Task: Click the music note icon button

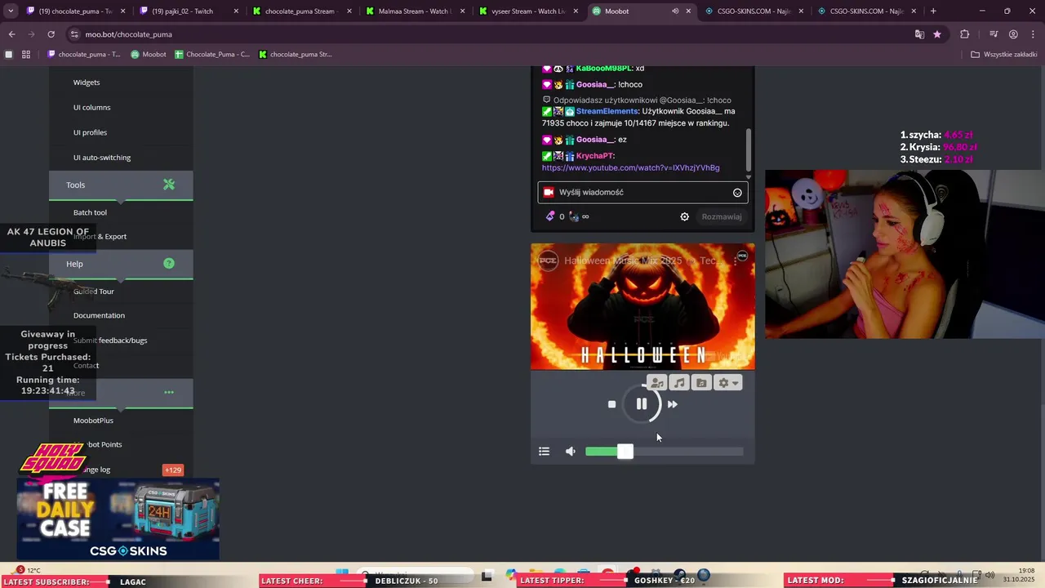Action: [x=679, y=383]
